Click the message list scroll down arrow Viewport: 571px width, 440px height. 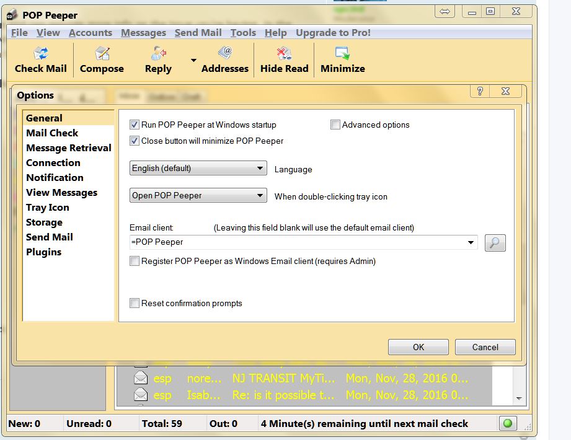(x=520, y=398)
